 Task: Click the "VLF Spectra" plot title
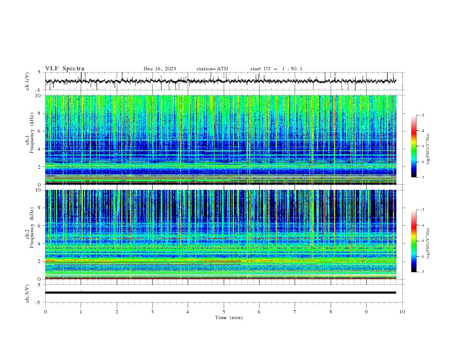pos(65,69)
